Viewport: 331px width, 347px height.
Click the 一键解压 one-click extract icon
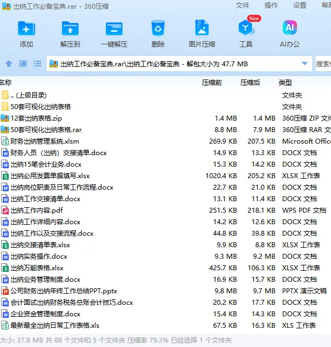point(114,29)
